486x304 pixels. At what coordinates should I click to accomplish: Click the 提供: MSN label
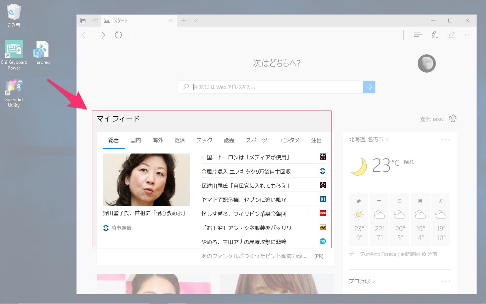point(432,119)
